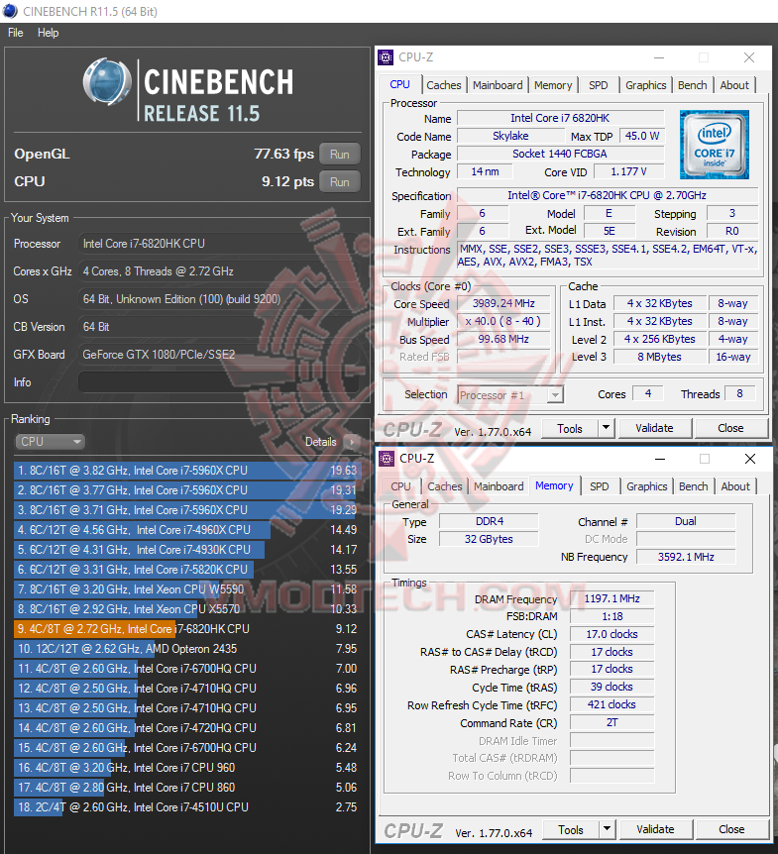This screenshot has width=778, height=854.
Task: Select ranking row 16 Core i7 CPU 960
Action: 187,768
